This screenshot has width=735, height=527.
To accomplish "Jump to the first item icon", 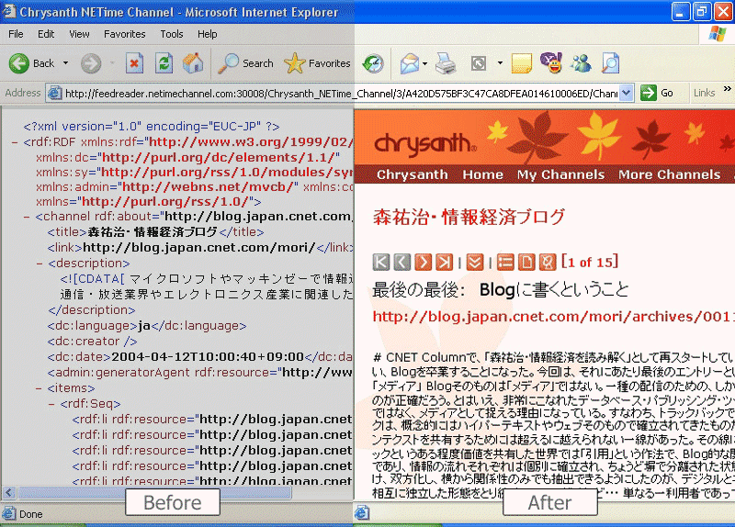I will 381,262.
